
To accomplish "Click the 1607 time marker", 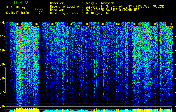I will (119, 24).
